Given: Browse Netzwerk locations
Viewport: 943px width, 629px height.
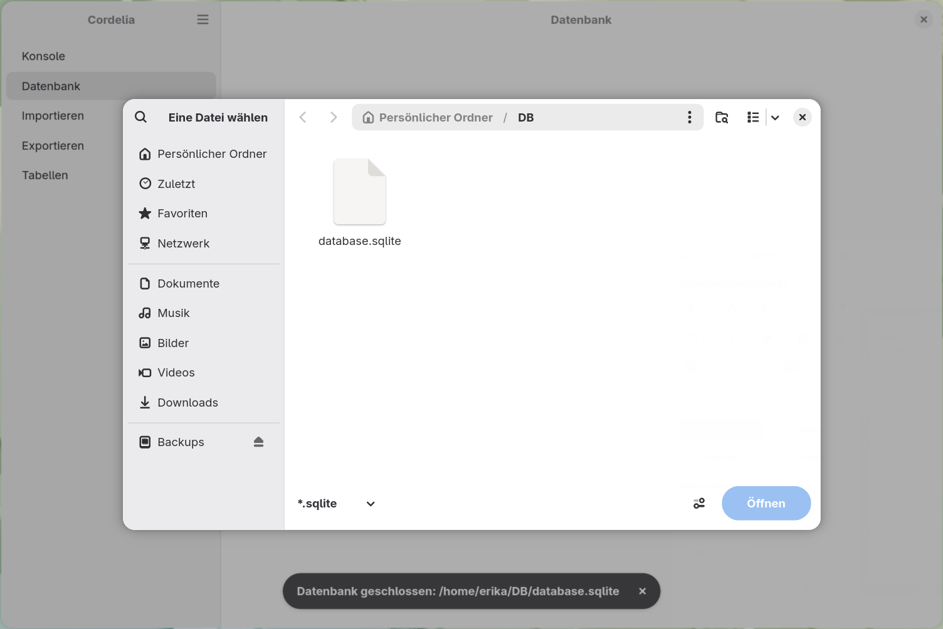Looking at the screenshot, I should tap(204, 244).
